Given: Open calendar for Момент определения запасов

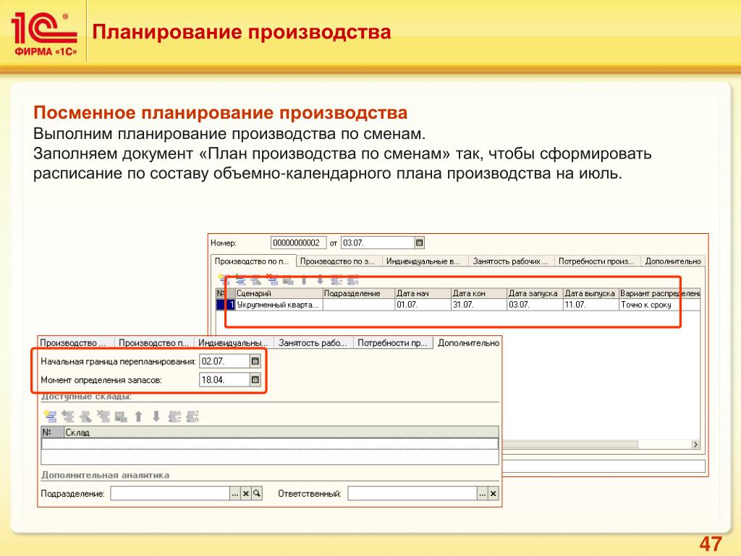Looking at the screenshot, I should coord(255,379).
